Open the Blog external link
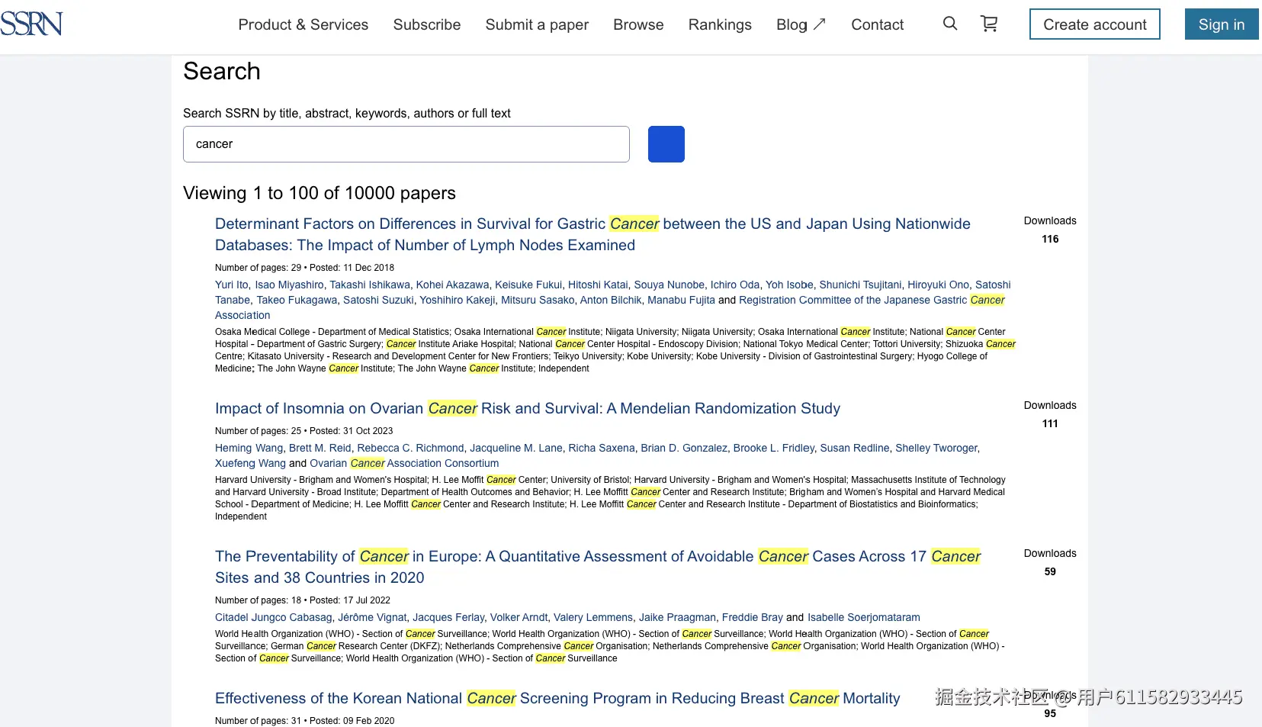Screen dimensions: 1262x727 (793, 24)
